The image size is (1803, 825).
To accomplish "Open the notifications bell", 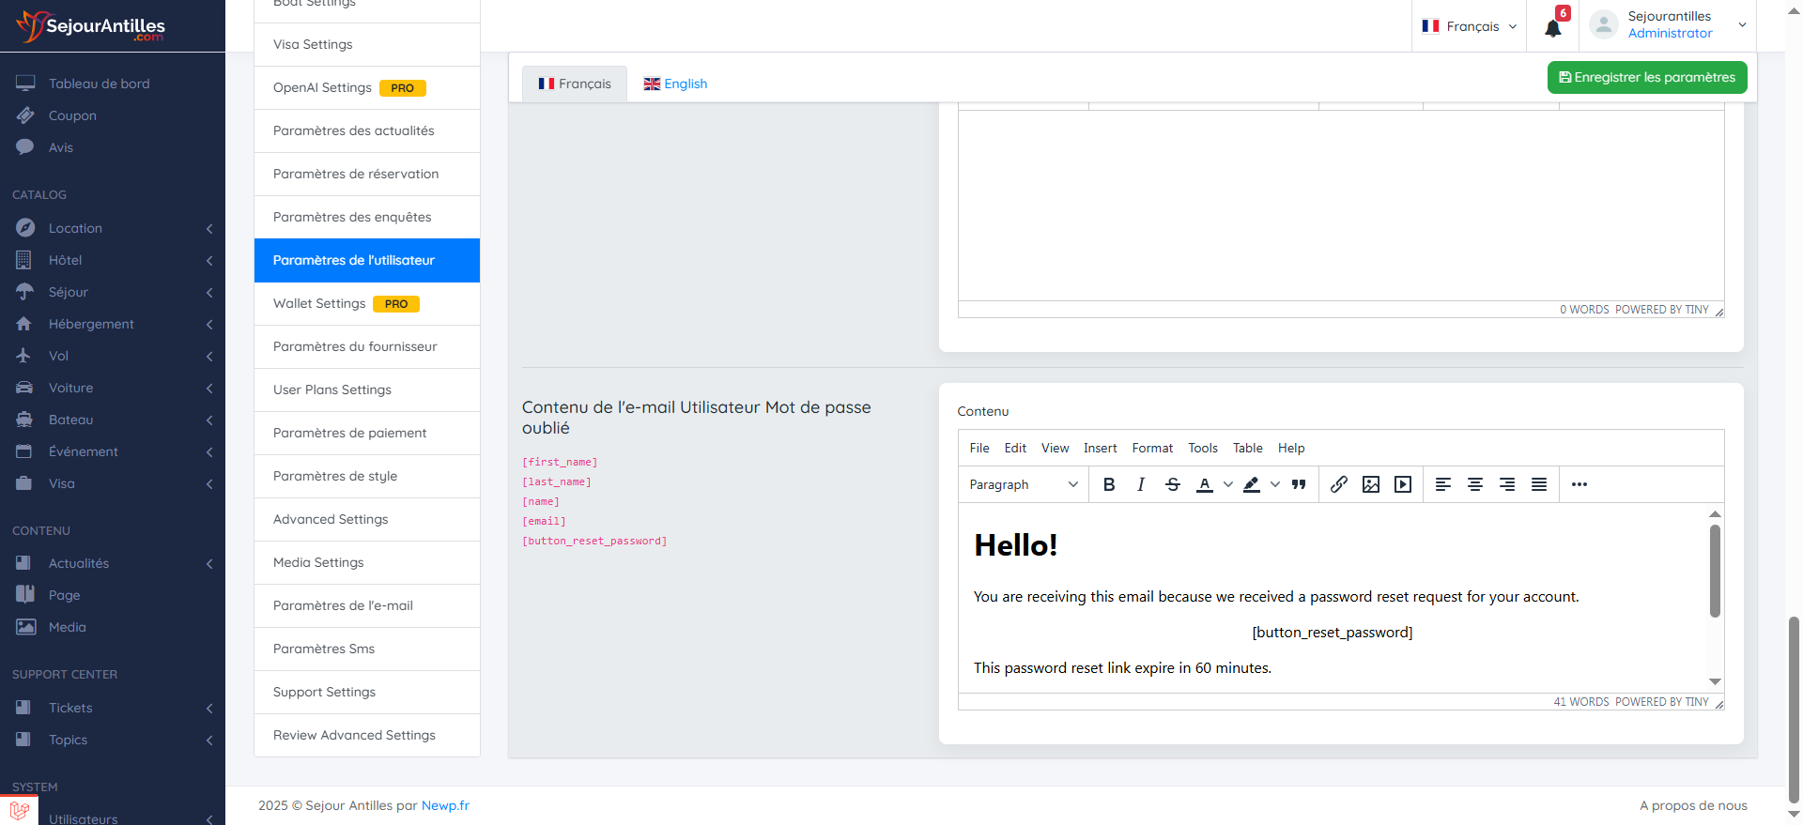I will 1553,27.
